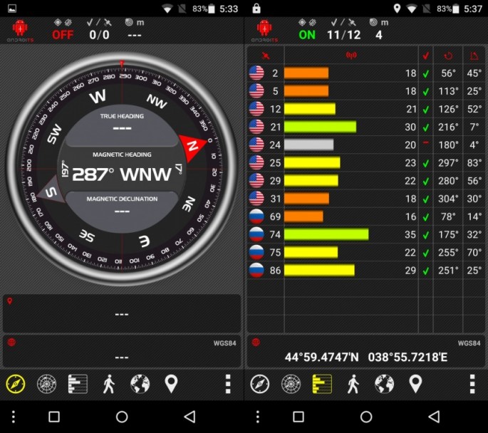Screen dimensions: 488x433
Task: Select the walking person icon in right screen toolbar
Action: 353,384
